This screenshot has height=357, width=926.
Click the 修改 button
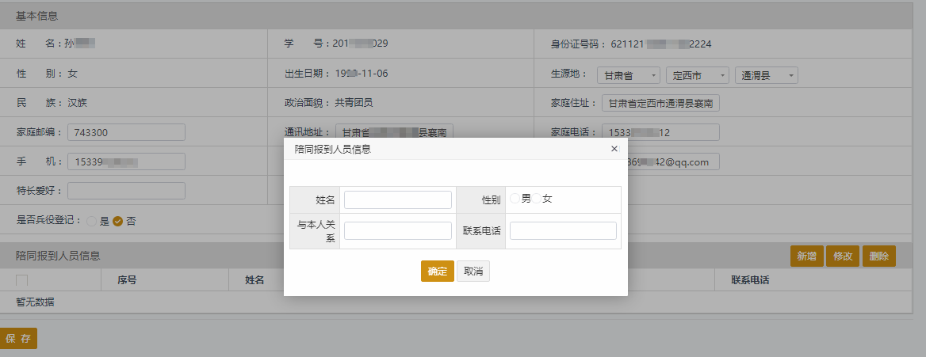point(843,256)
